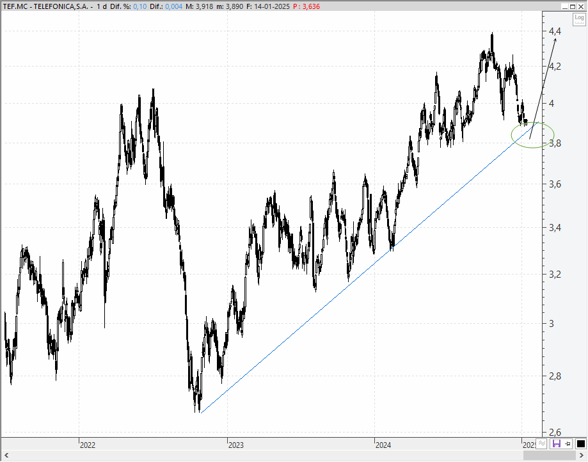The height and width of the screenshot is (462, 588).
Task: Click the pin icon beside save
Action: pos(568,444)
